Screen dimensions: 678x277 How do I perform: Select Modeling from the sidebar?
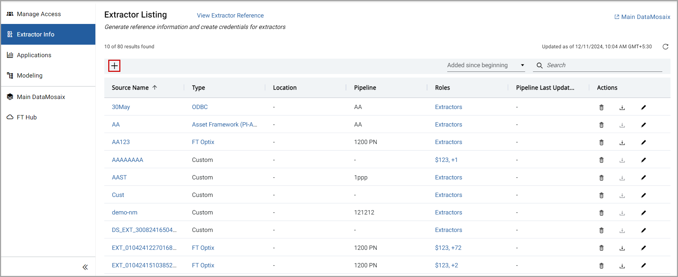[30, 75]
